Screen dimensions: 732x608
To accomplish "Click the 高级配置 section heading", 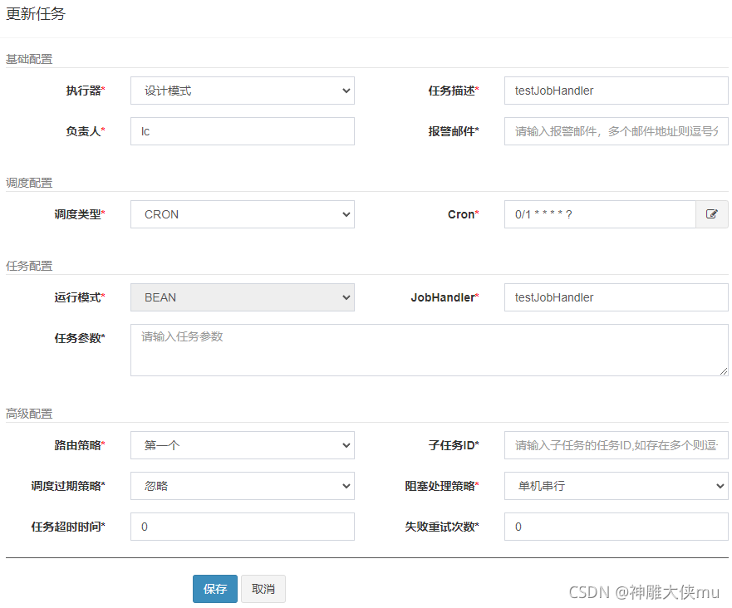I will (29, 414).
